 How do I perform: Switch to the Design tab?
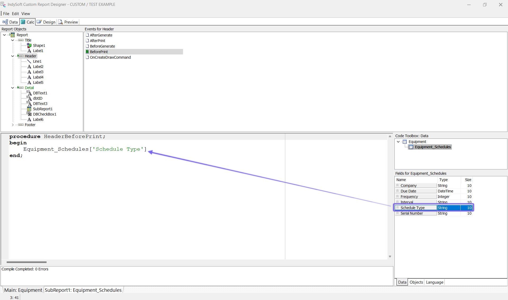[x=46, y=22]
